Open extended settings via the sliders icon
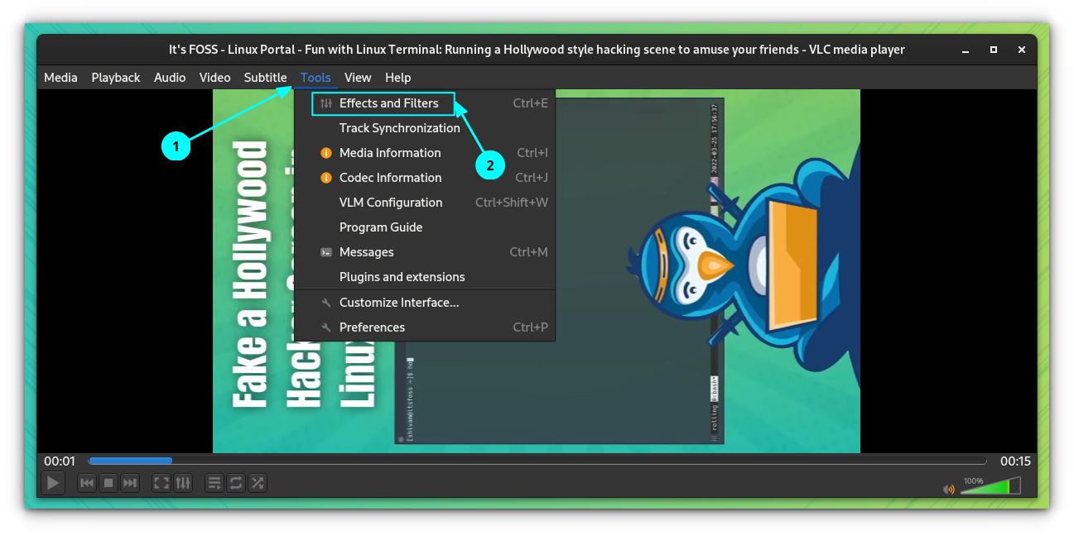1074x535 pixels. pyautogui.click(x=182, y=482)
